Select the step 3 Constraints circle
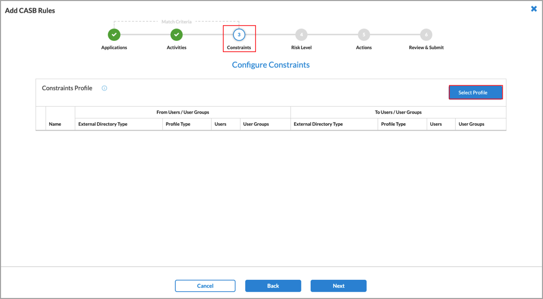 pos(239,35)
